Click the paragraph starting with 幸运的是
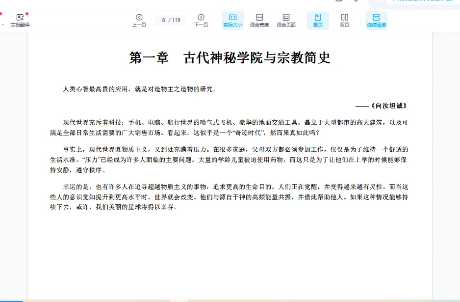This screenshot has height=302, width=460. 230,196
